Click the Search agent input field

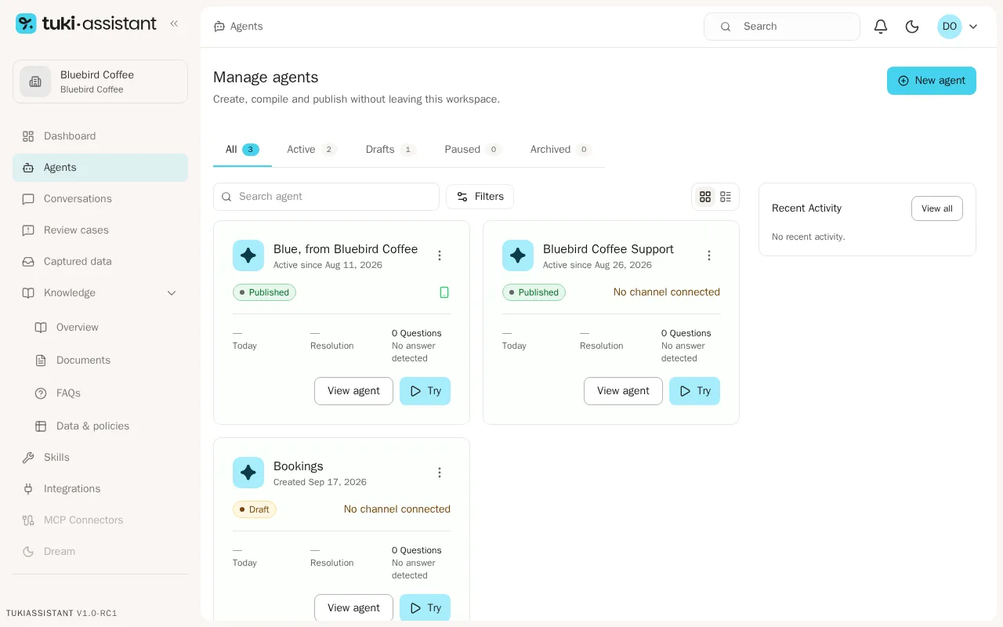point(326,197)
